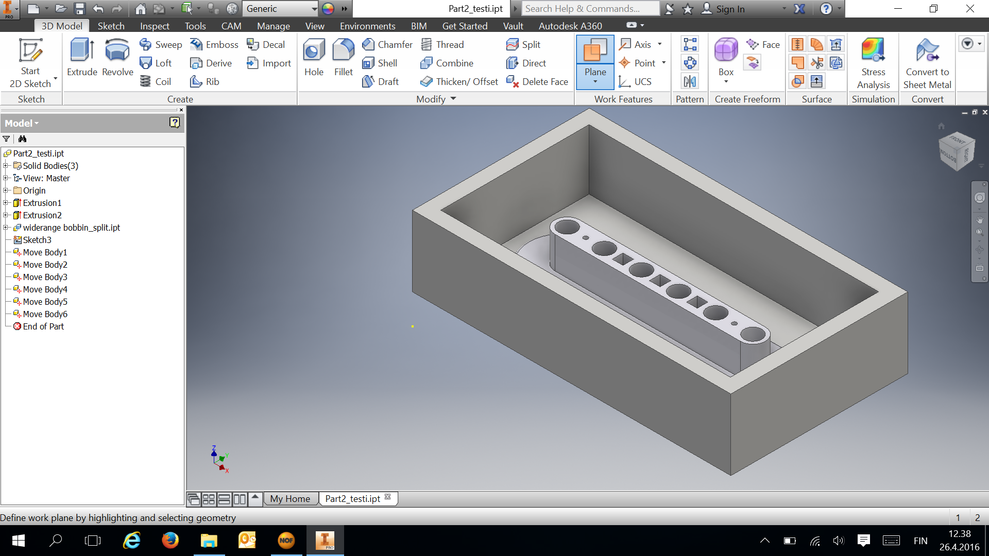Select Sketch3 in the browser
Image resolution: width=989 pixels, height=556 pixels.
[37, 240]
